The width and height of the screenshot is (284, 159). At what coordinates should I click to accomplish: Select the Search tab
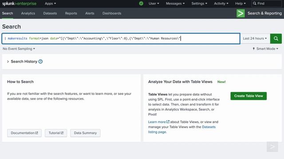[x=8, y=13]
